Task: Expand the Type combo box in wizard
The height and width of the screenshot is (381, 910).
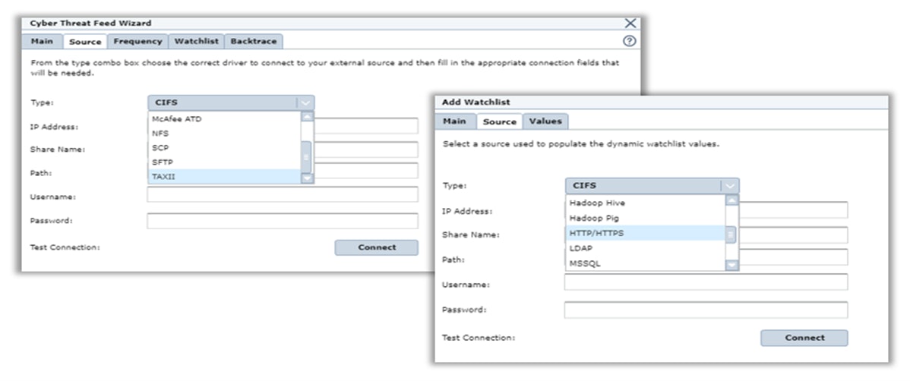Action: [305, 102]
